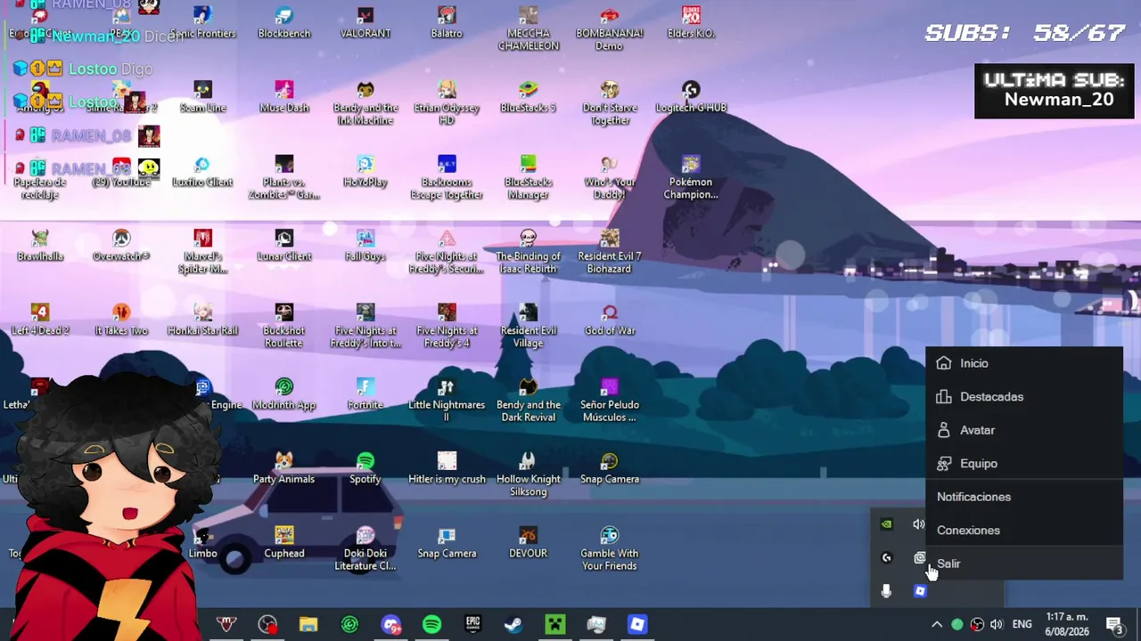Select the Fortnite desktop icon
The height and width of the screenshot is (641, 1141).
click(x=365, y=394)
